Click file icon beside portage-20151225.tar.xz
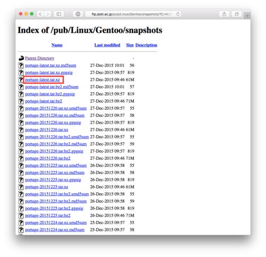Viewport: 266px width, 257px height. click(21, 187)
